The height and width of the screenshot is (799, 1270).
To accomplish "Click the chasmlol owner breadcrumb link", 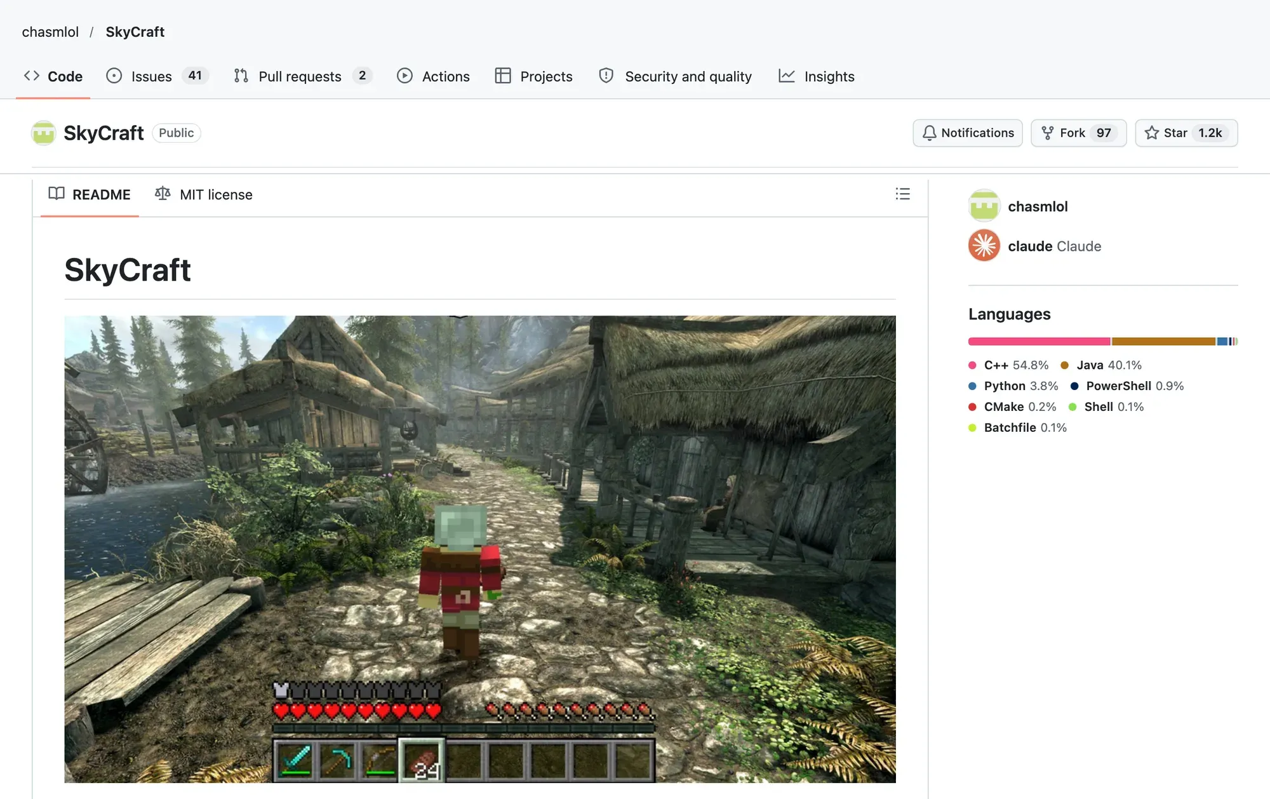I will (50, 32).
